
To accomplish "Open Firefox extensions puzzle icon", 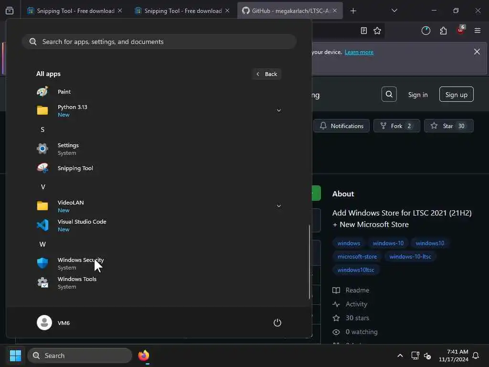I will [443, 31].
